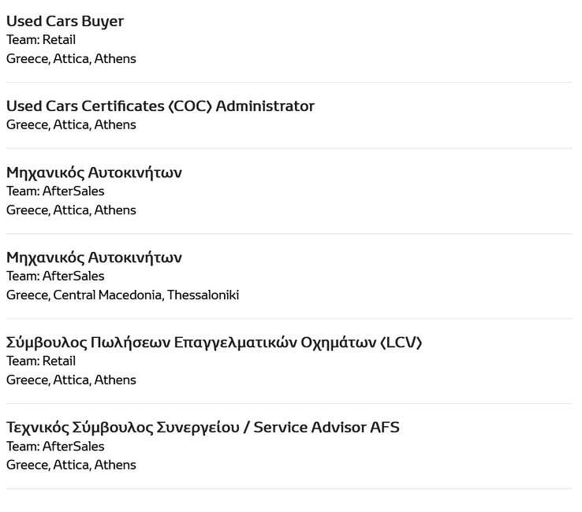
Task: Open Μηχανικός Αυτοκινήτων listing located in Athens
Action: [x=95, y=173]
